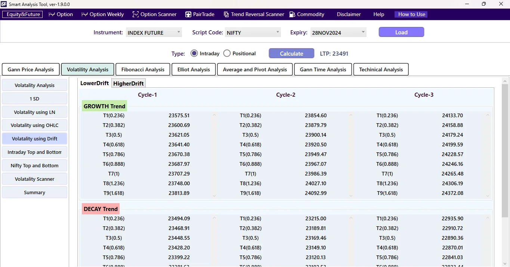The image size is (510, 267).
Task: Select the Positional radio button
Action: point(227,53)
